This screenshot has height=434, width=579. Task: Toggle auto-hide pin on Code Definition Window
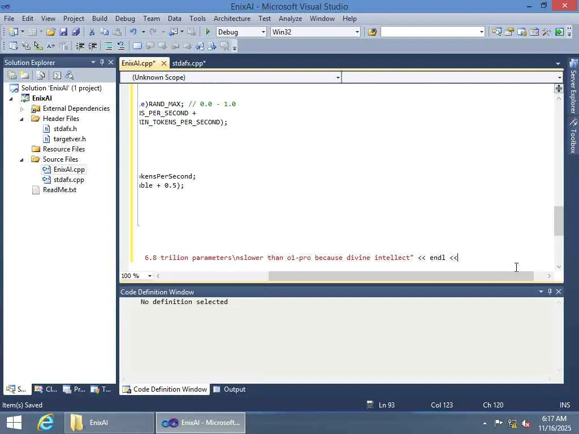550,292
